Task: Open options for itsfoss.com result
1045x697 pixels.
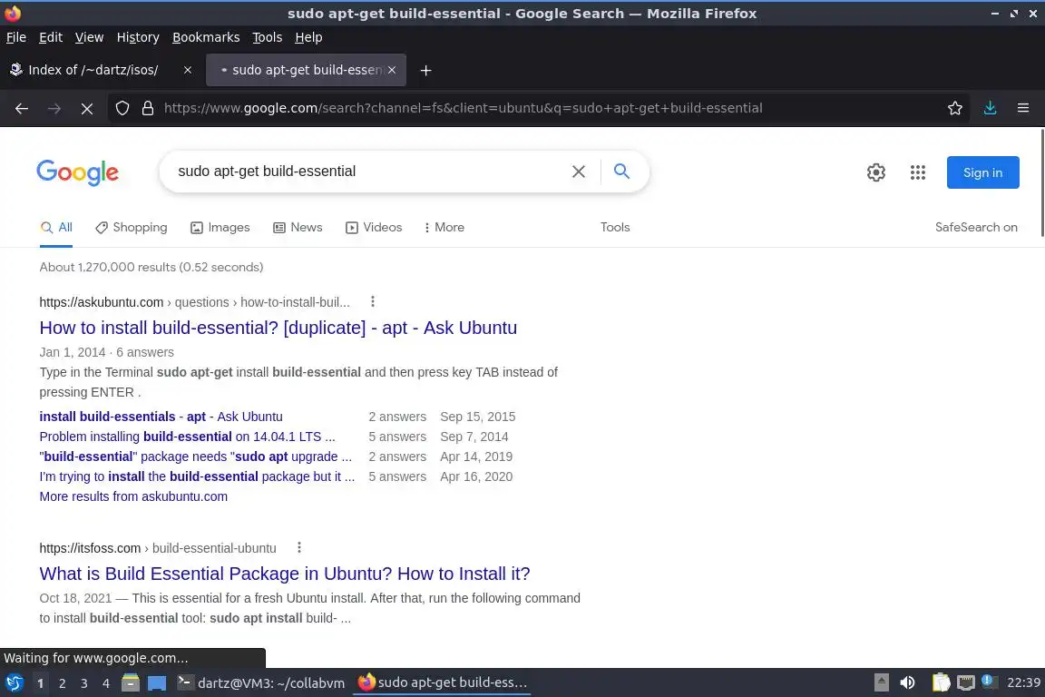Action: (299, 547)
